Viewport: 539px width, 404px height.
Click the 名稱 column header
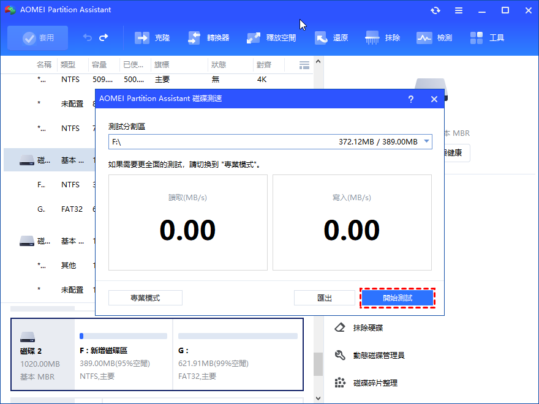click(x=44, y=65)
